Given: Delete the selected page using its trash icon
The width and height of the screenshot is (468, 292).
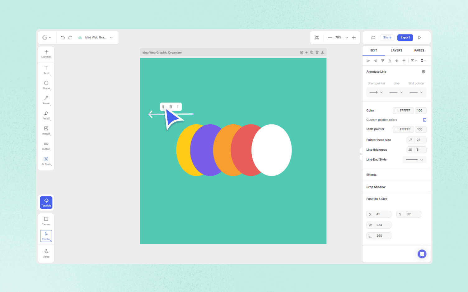Looking at the screenshot, I should tap(317, 52).
